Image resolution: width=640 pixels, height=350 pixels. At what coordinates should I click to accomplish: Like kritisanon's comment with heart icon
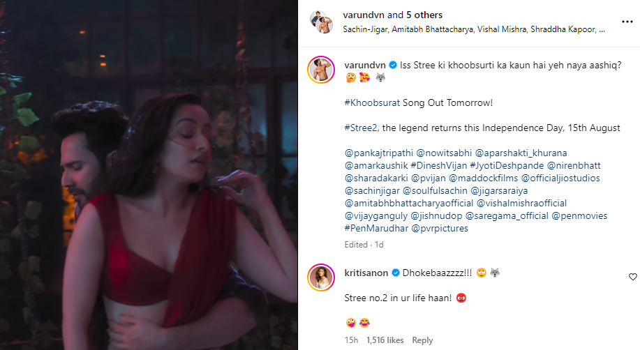(632, 277)
